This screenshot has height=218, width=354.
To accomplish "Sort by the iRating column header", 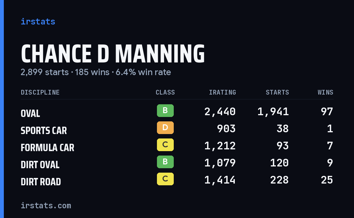I will 222,93.
